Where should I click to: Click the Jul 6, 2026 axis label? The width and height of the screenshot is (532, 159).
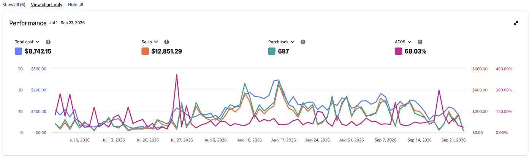pyautogui.click(x=80, y=140)
